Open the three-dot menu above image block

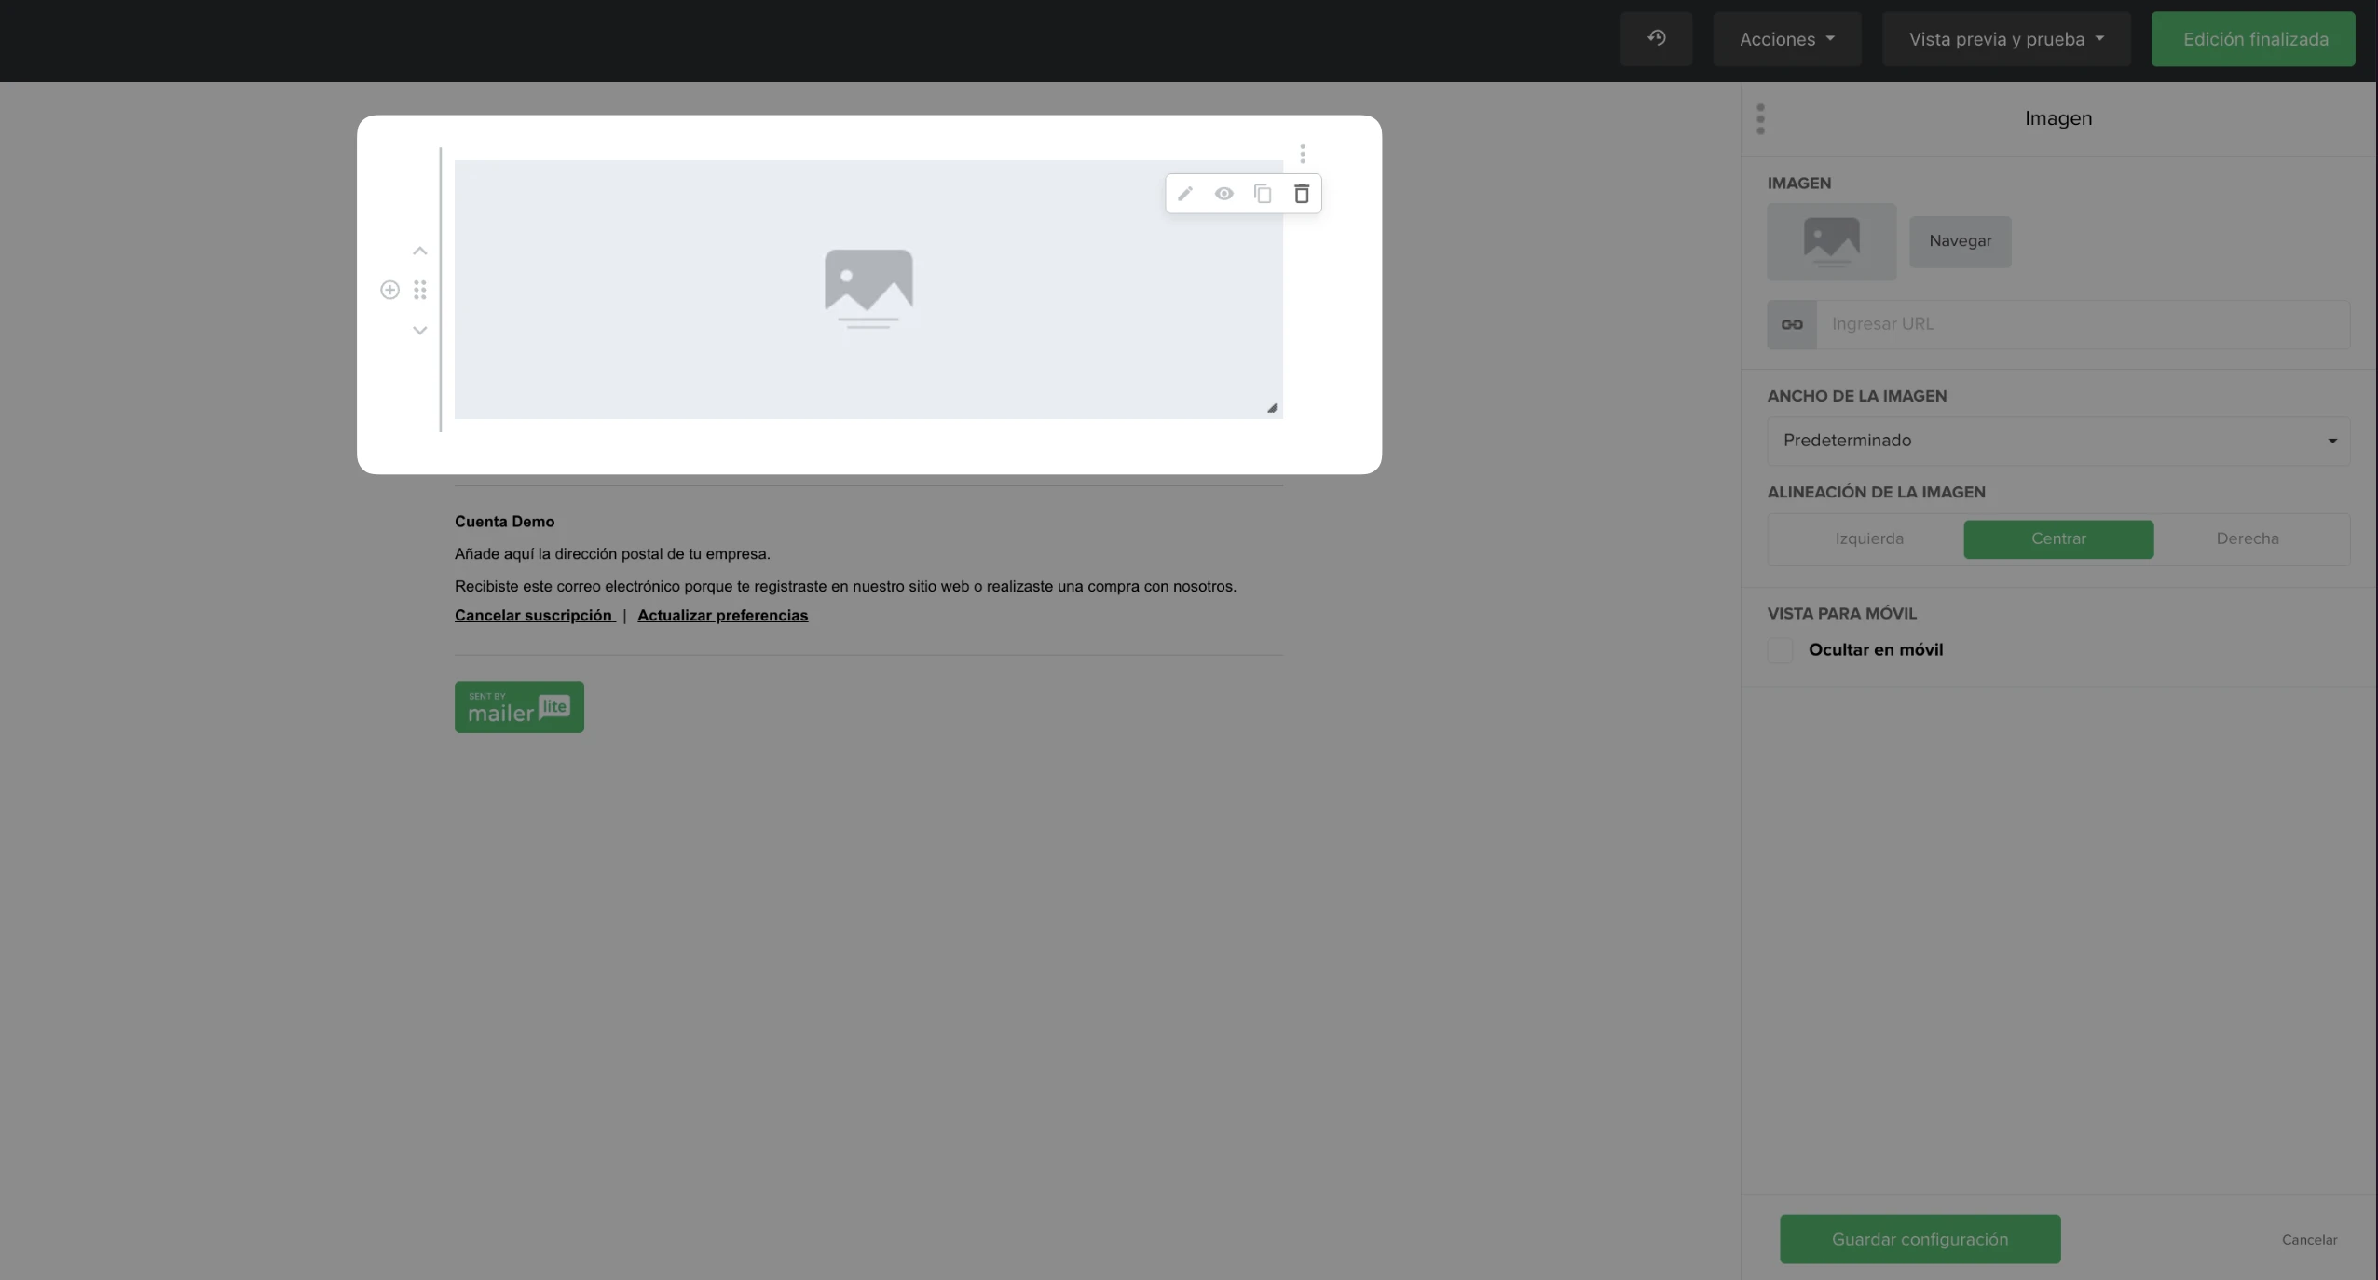click(1303, 154)
